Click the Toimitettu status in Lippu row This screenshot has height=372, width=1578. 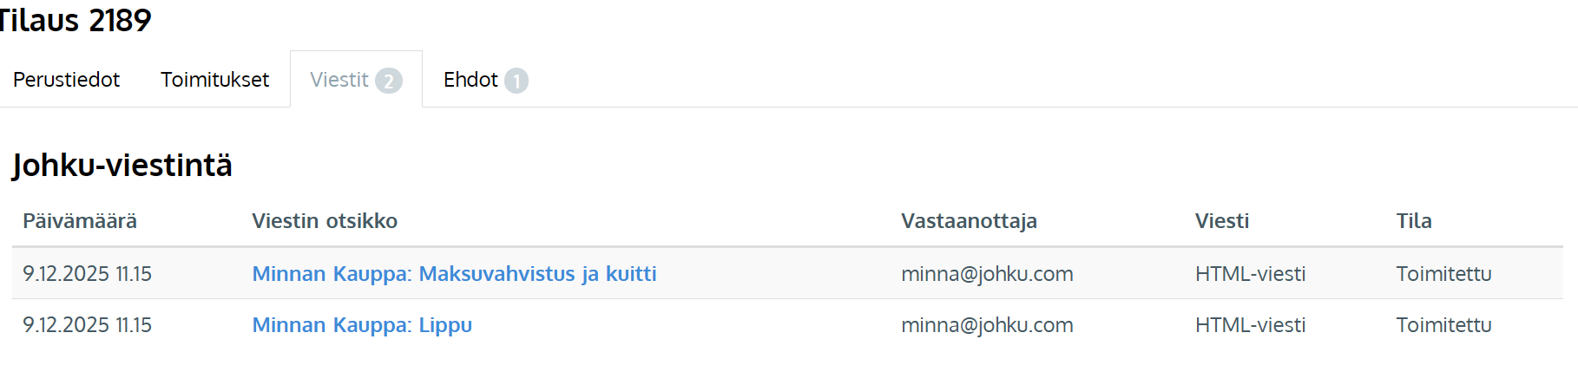coord(1443,325)
